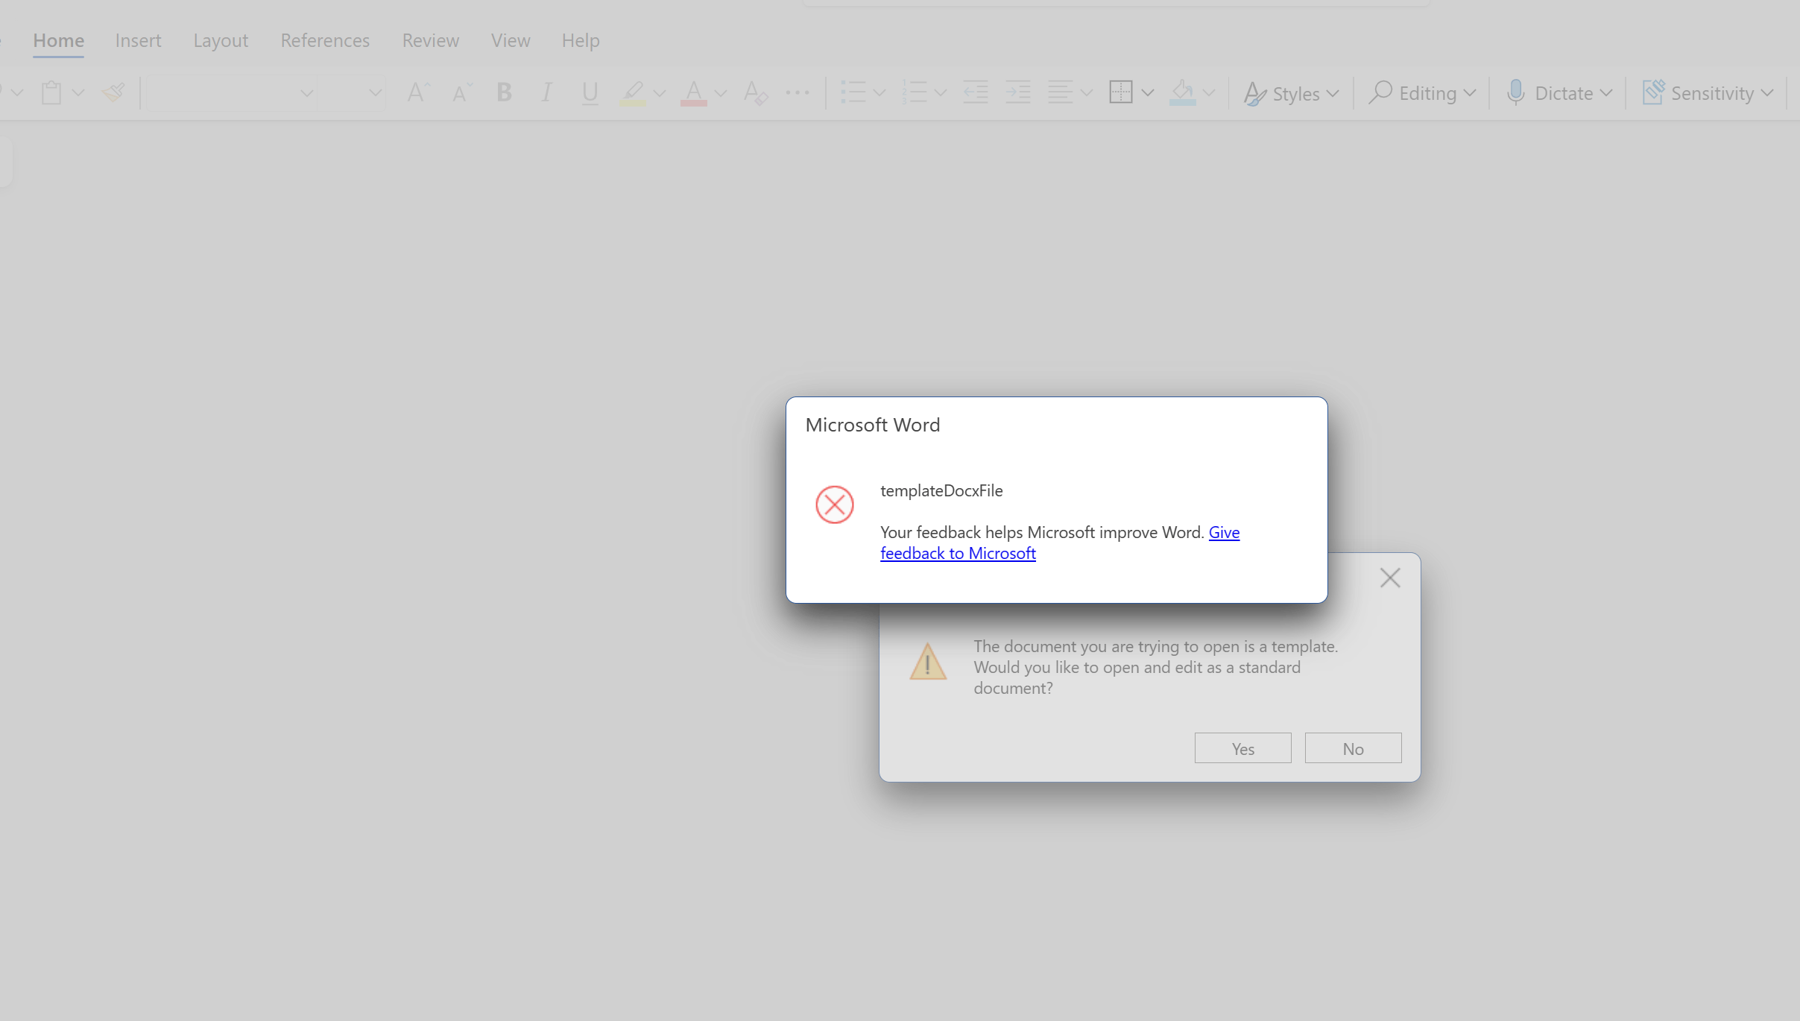The height and width of the screenshot is (1021, 1800).
Task: Open the Review tab
Action: [x=431, y=40]
